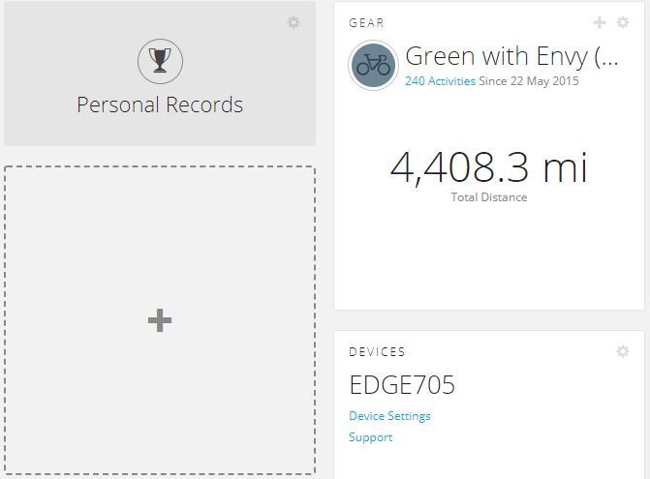Select the EDGE705 device name
Image resolution: width=650 pixels, height=479 pixels.
point(402,385)
